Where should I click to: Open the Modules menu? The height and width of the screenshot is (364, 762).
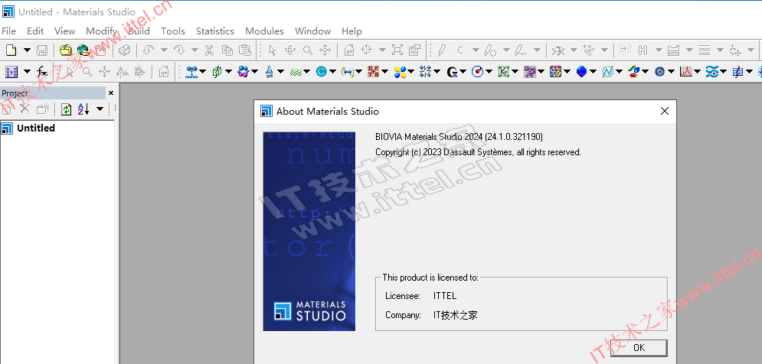point(264,31)
